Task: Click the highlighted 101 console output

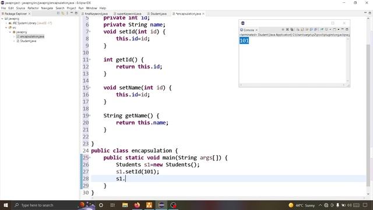Action: (244, 40)
